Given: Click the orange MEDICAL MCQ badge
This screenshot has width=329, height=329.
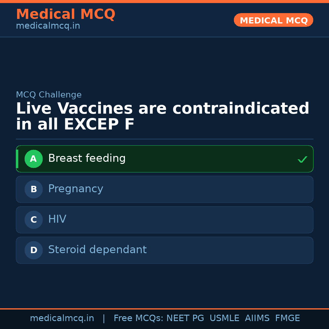Looking at the screenshot, I should click(x=273, y=20).
